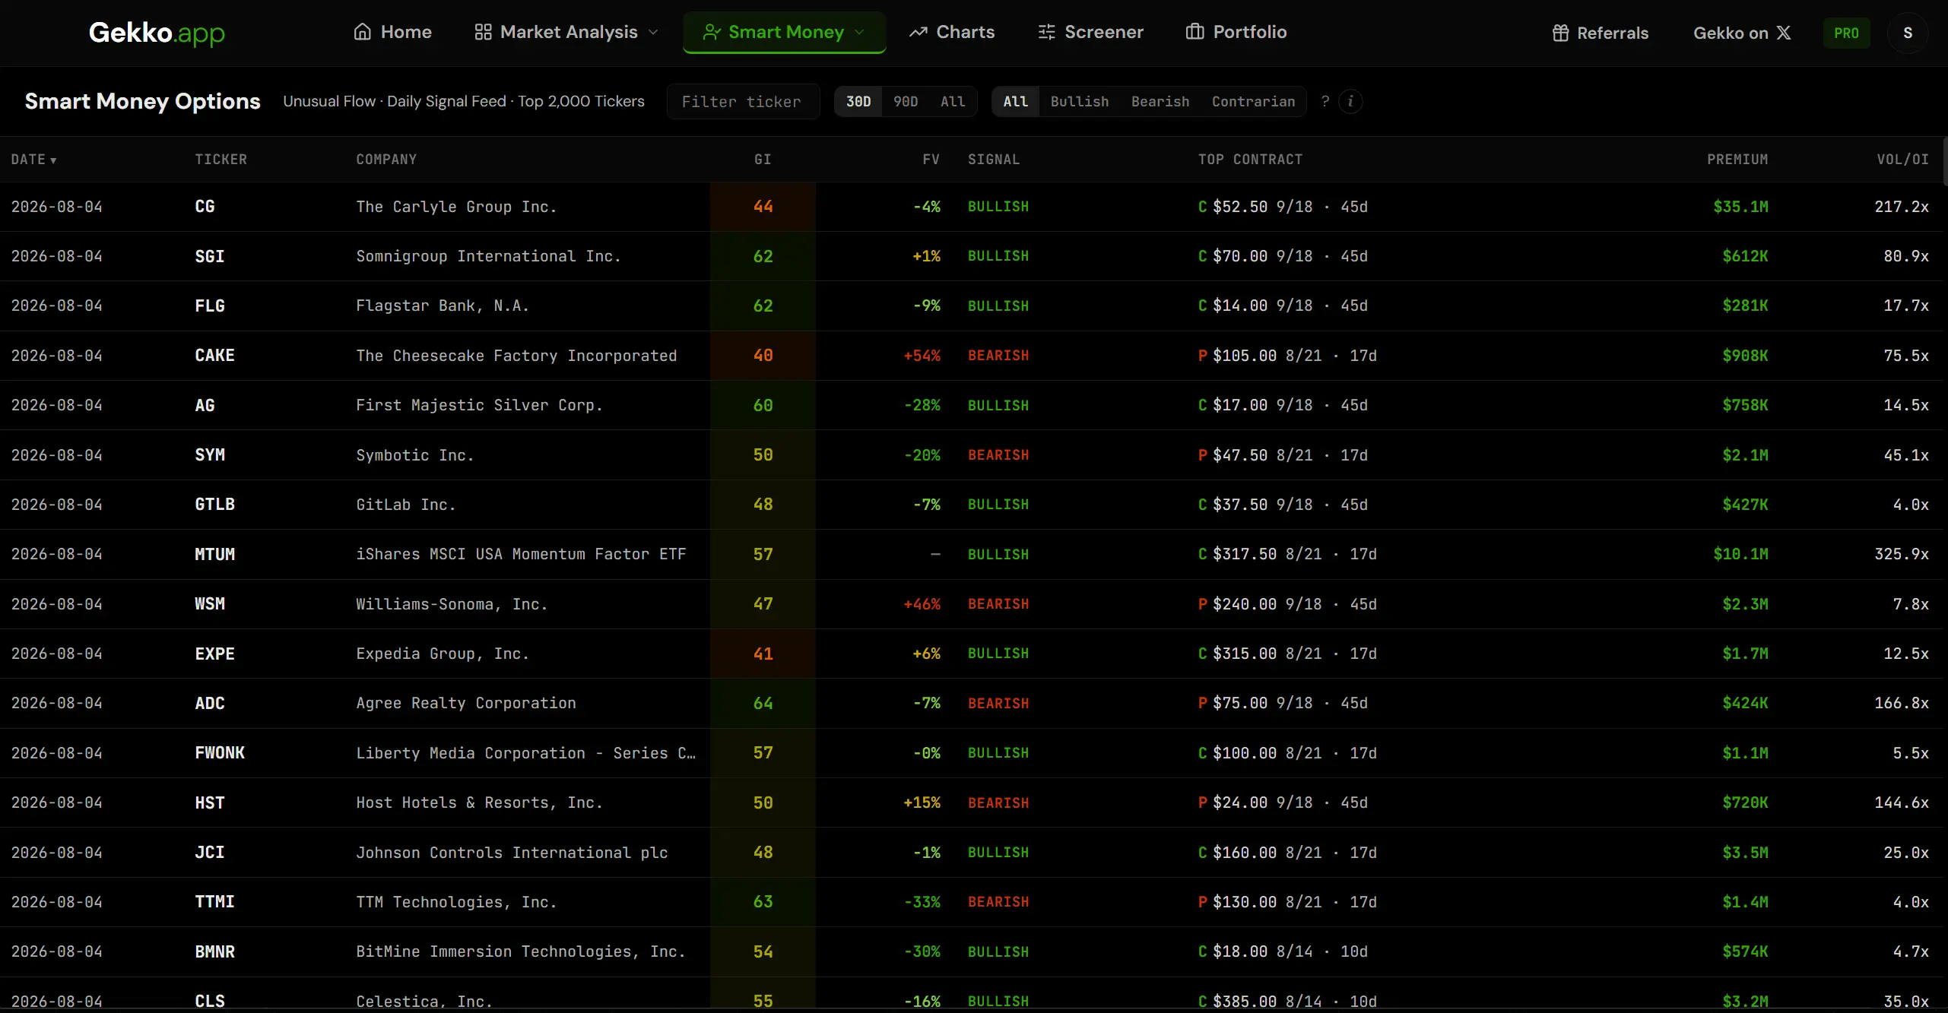Image resolution: width=1948 pixels, height=1013 pixels.
Task: Click the Williams-Sonoma, Inc. company name
Action: [452, 604]
